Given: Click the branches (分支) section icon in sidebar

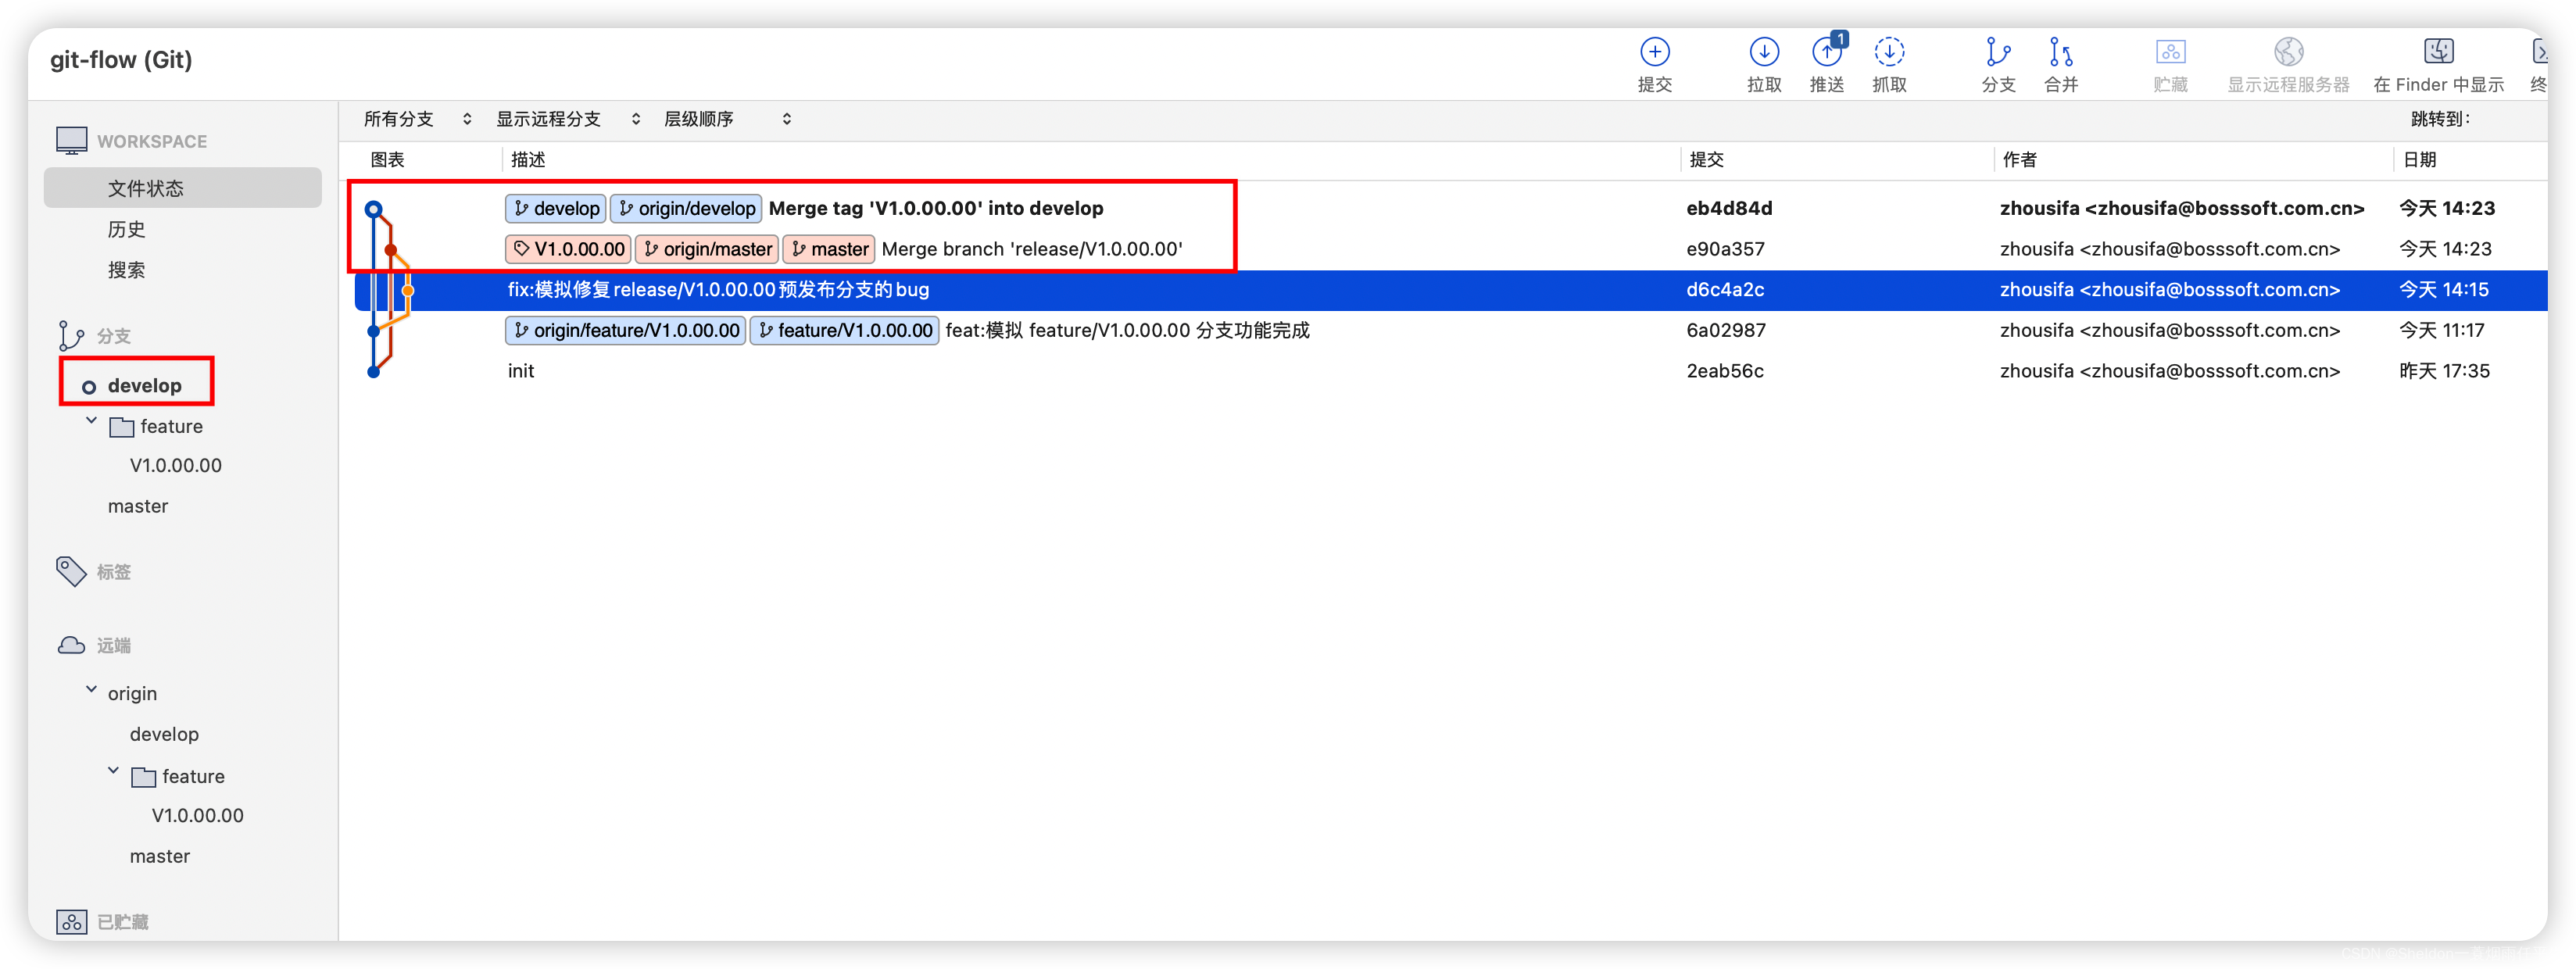Looking at the screenshot, I should tap(70, 336).
